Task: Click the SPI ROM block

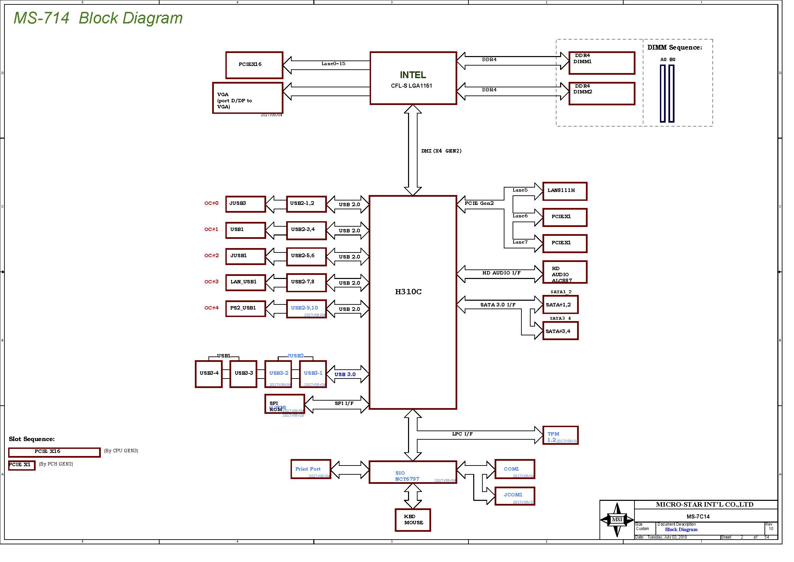Action: click(284, 404)
